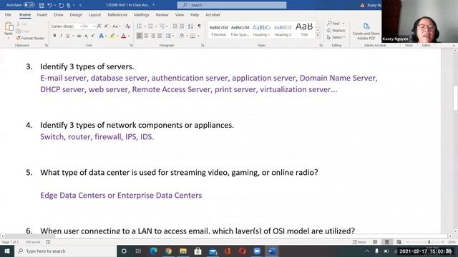Align text right
The height and width of the screenshot is (257, 458).
pos(152,36)
